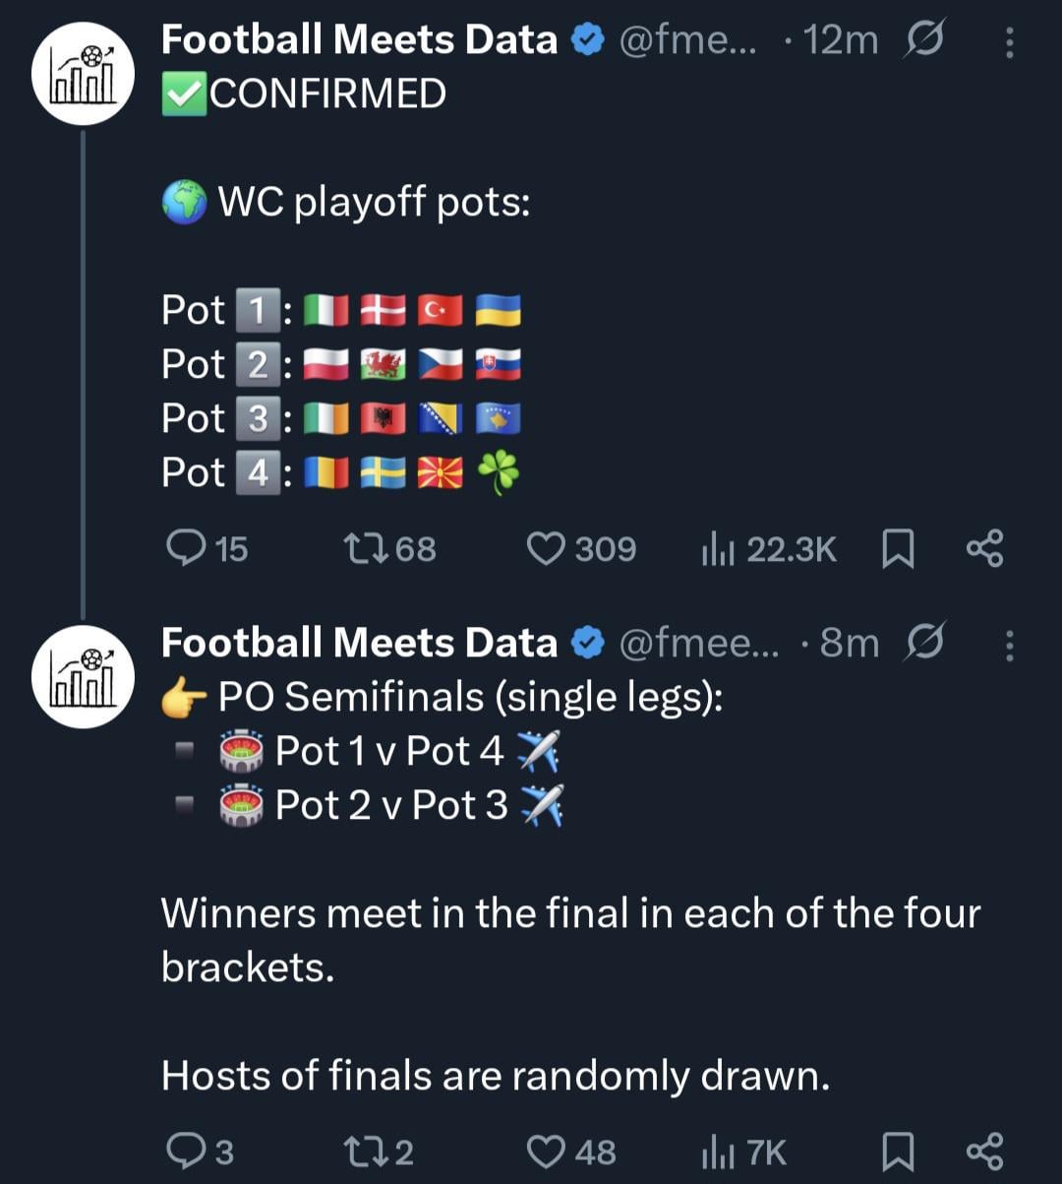Image resolution: width=1062 pixels, height=1184 pixels.
Task: Open the tweet text about hosts randomly drawn
Action: coord(496,1076)
